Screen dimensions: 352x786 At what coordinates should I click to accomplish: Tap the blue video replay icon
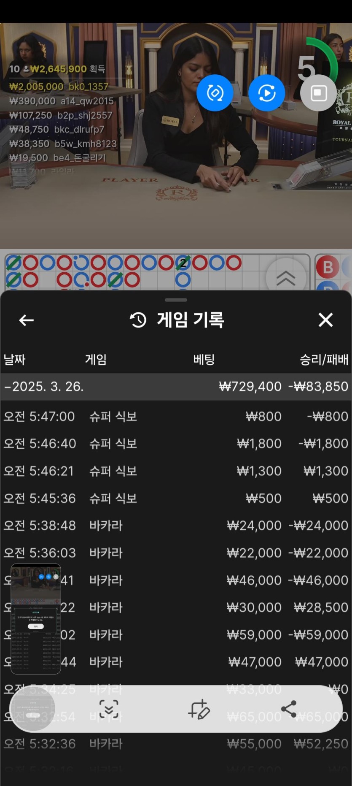[x=266, y=93]
